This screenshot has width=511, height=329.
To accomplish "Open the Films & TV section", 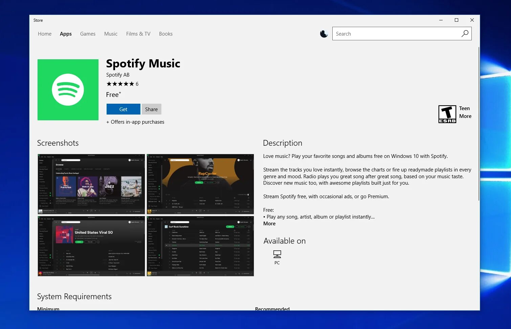I will pos(138,34).
